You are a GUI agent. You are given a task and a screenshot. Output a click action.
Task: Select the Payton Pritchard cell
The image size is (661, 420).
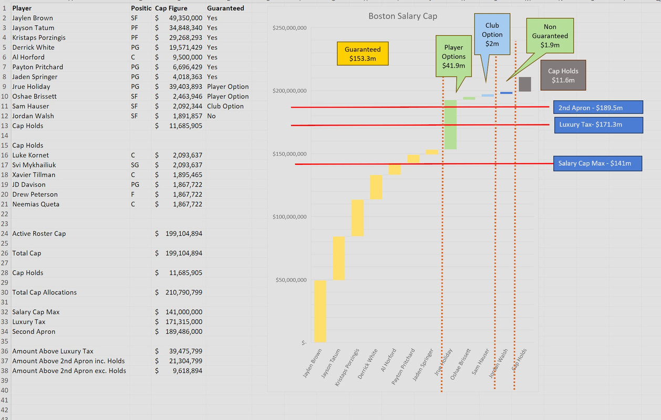click(70, 67)
